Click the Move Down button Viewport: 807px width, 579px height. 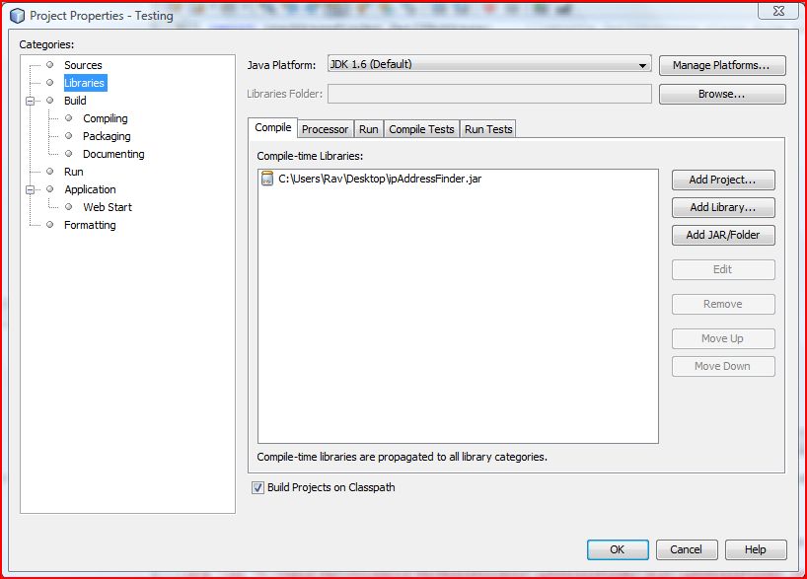click(723, 367)
